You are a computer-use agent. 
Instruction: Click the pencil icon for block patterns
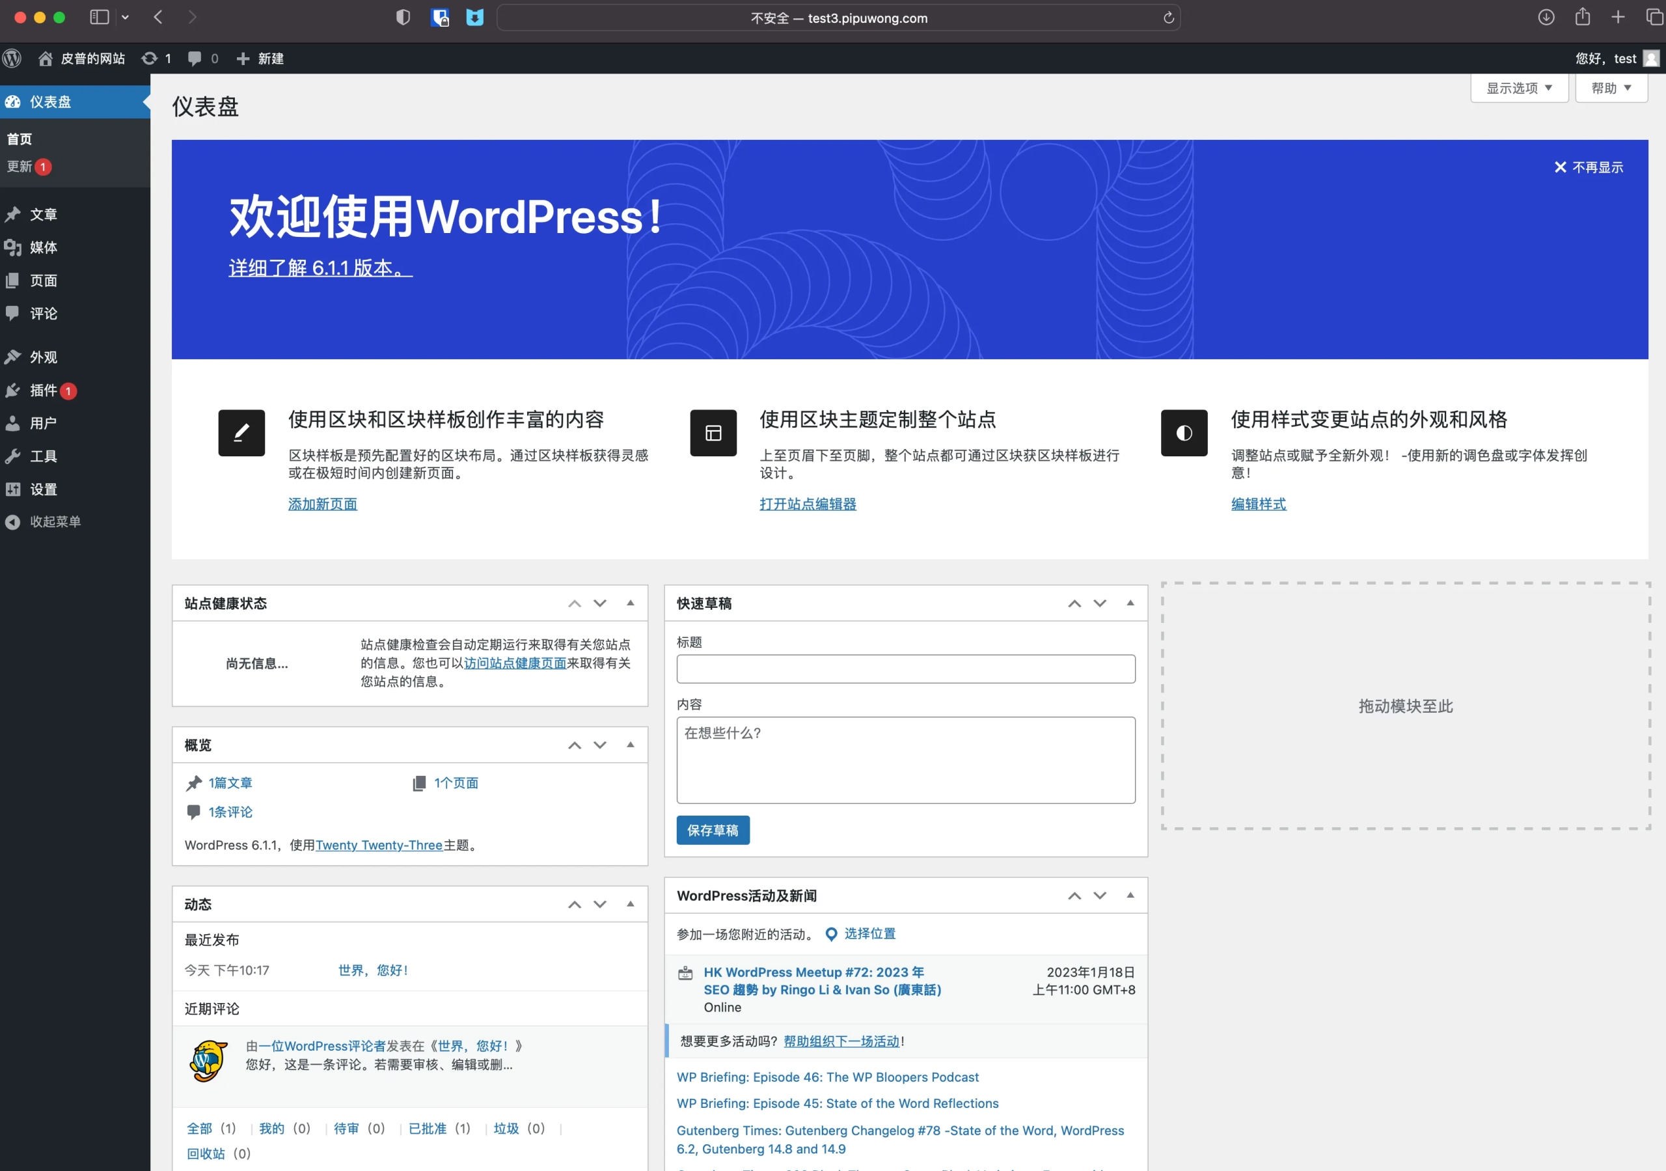coord(241,433)
